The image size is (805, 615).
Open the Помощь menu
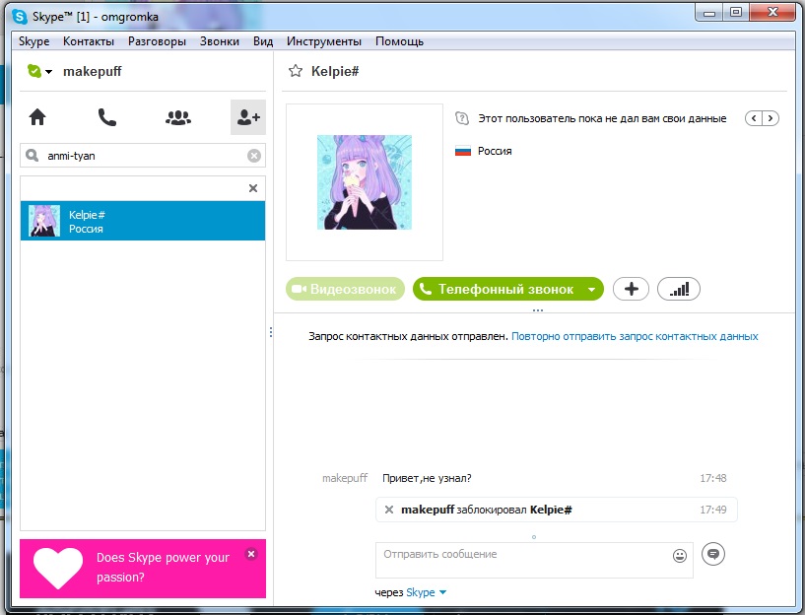399,41
